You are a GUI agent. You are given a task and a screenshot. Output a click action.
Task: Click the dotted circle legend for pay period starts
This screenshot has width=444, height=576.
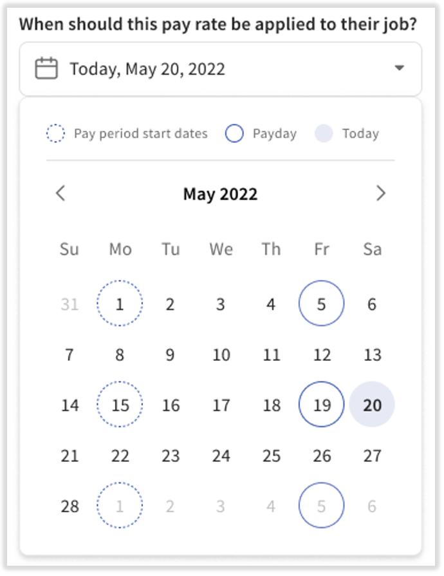[55, 133]
